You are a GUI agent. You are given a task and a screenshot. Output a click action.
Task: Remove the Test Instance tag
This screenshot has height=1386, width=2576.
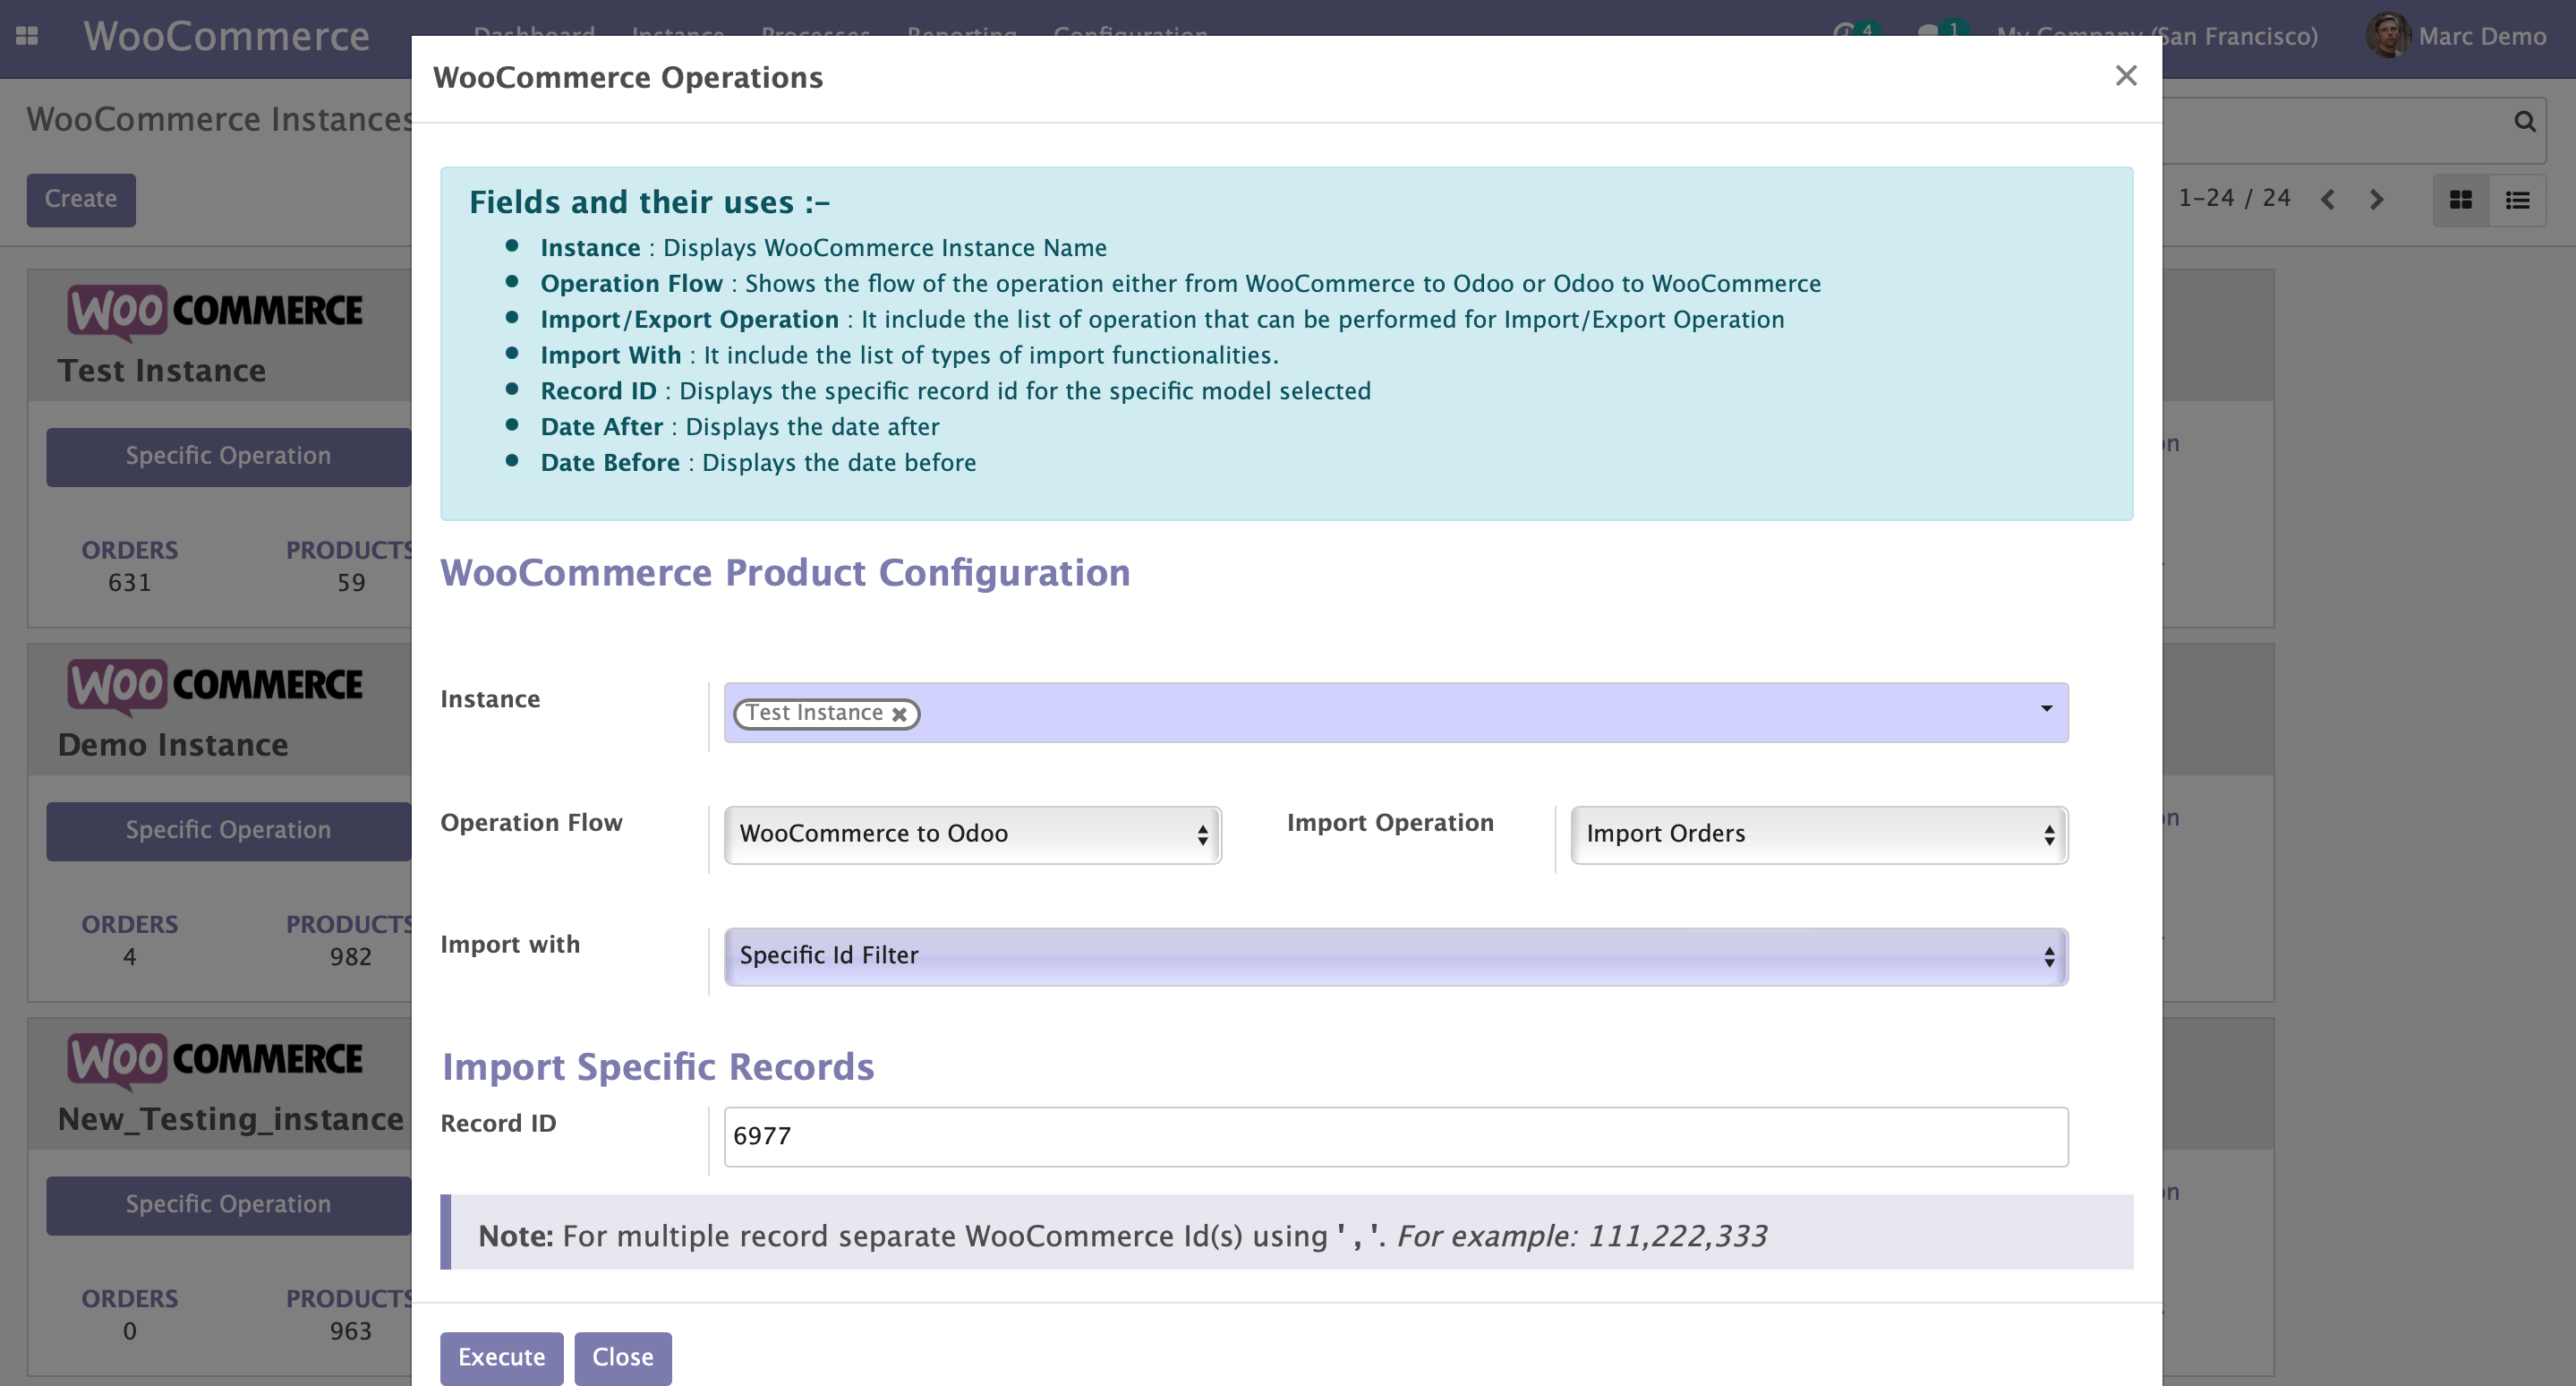coord(899,713)
